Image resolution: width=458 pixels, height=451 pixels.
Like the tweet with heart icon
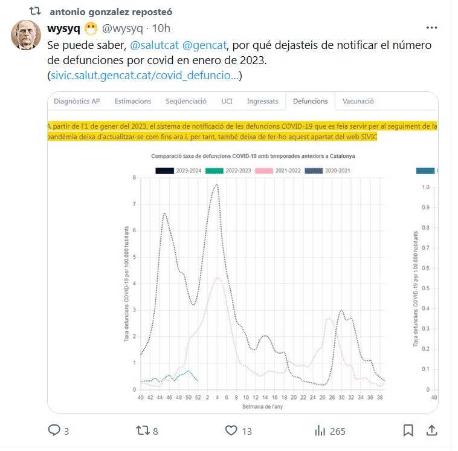point(231,430)
